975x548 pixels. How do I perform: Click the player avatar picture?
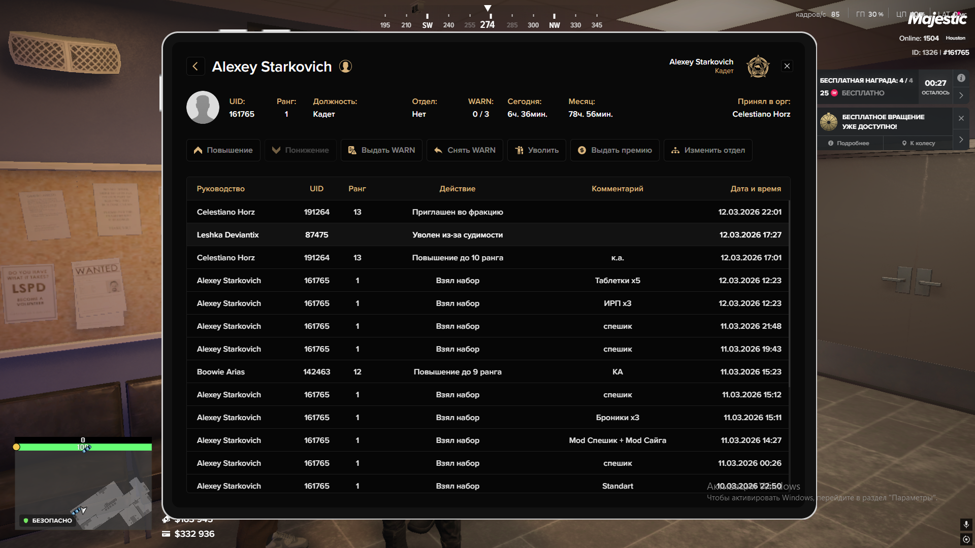(203, 108)
